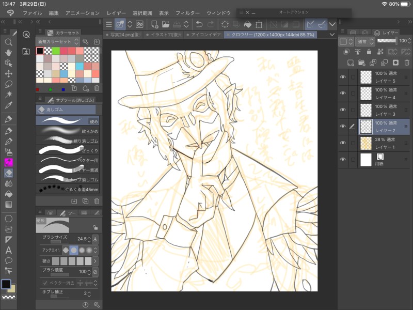This screenshot has height=310, width=413.
Task: Expand the 硬さ hardness options arrow
Action: [95, 261]
